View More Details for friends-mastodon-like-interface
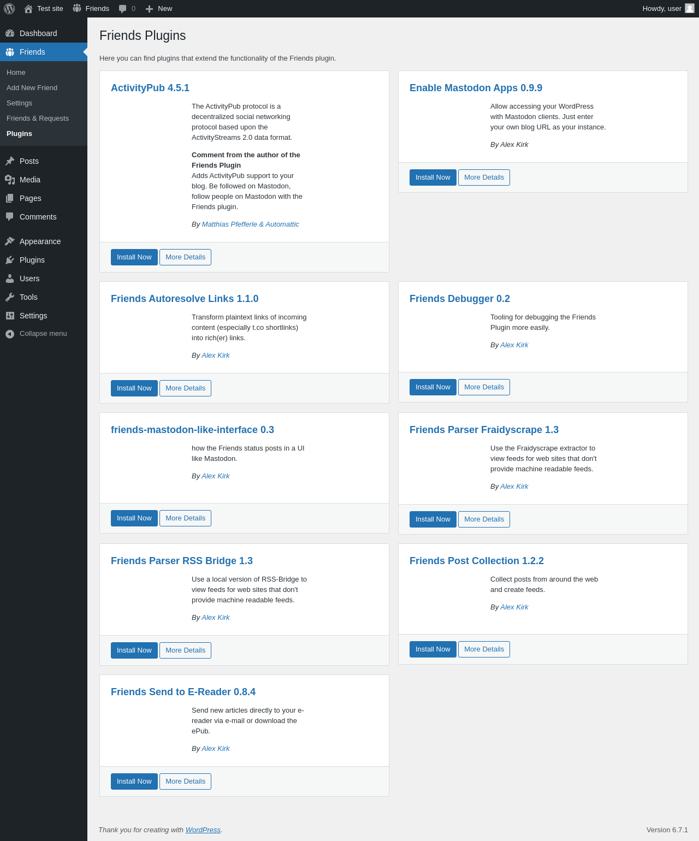This screenshot has height=841, width=699. click(185, 518)
